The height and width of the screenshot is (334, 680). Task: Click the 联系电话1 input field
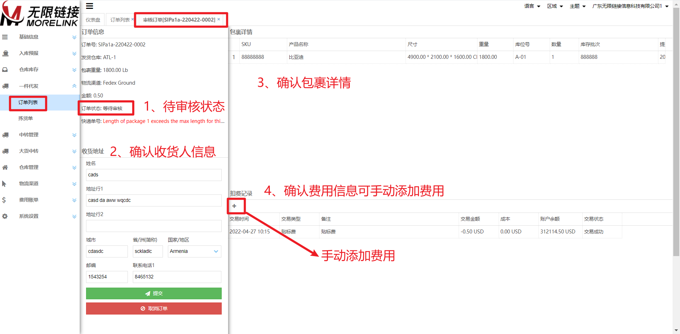177,277
